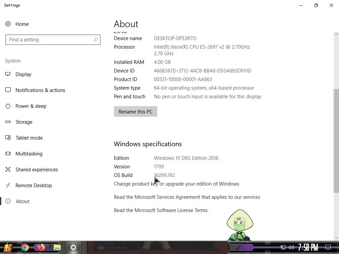Click the 64-bit operating system text
Viewport: 339px width, 254px height.
point(204,88)
